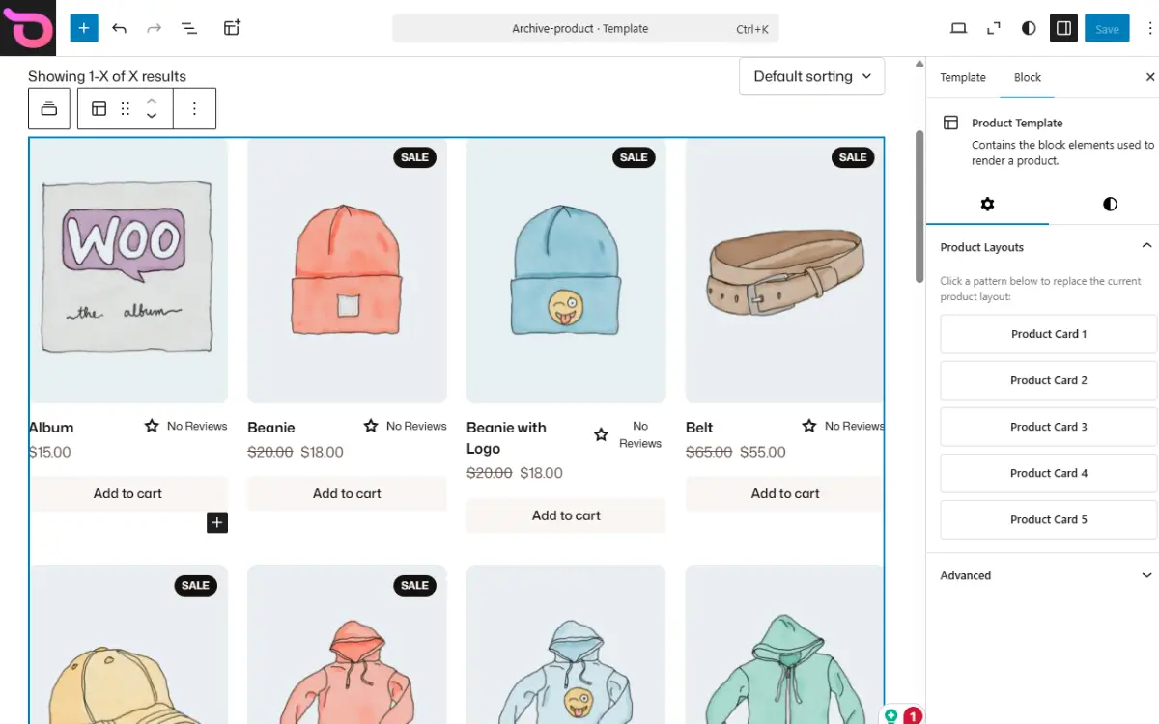This screenshot has height=724, width=1159.
Task: Click the Album rating star icon
Action: 152,426
